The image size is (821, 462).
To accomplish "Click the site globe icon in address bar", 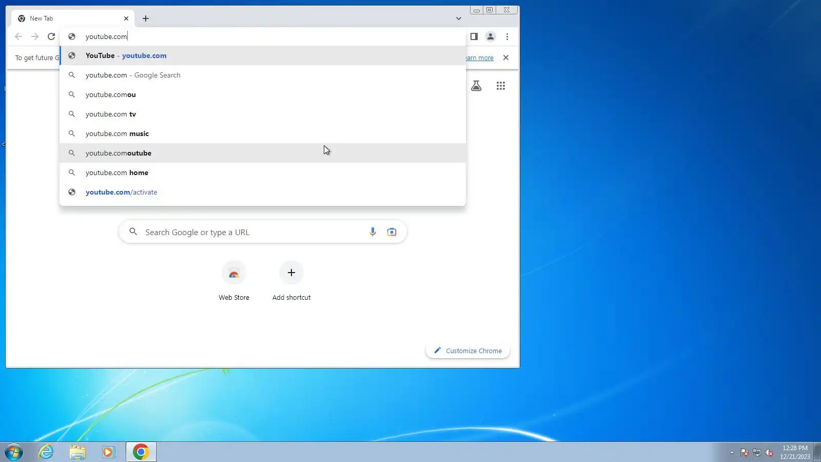I will 72,36.
